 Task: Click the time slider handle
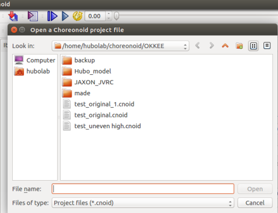pos(116,16)
